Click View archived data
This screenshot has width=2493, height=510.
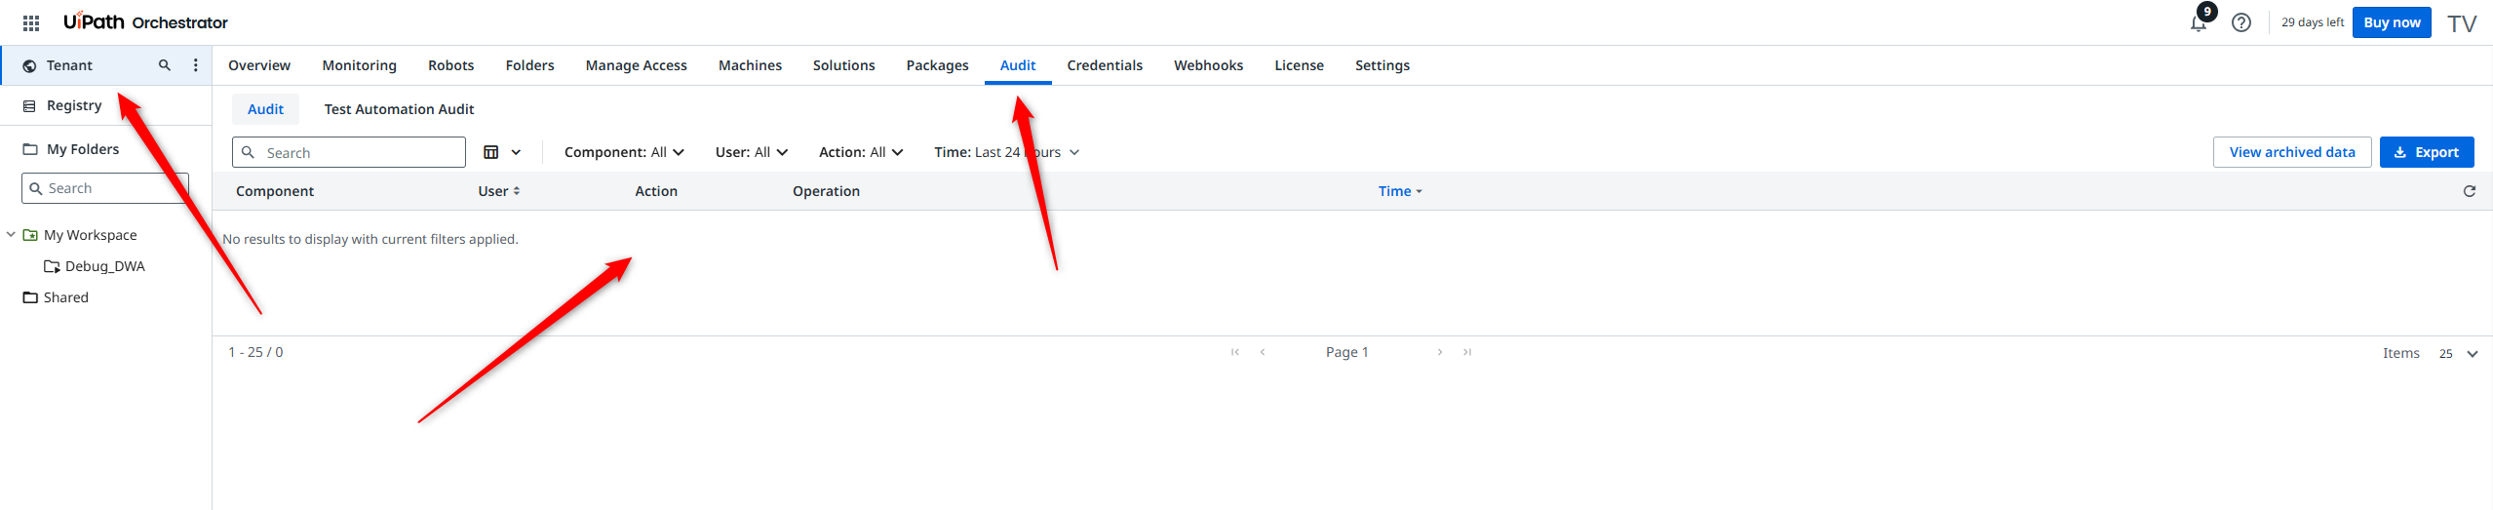2292,152
